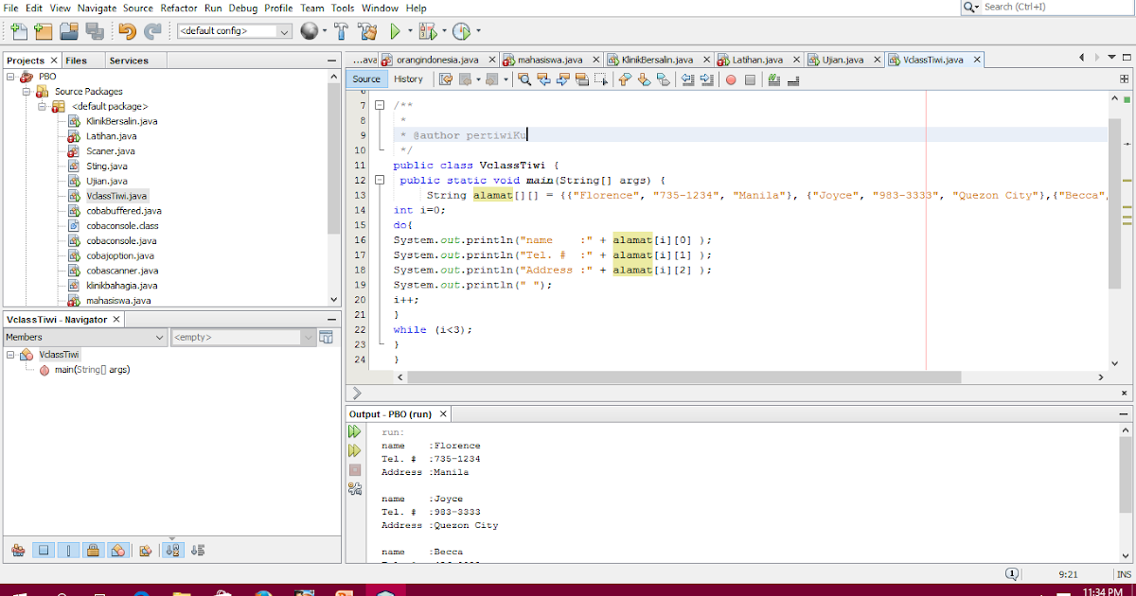Collapse the VclassTiwi node in Navigator
The height and width of the screenshot is (596, 1136).
point(9,355)
